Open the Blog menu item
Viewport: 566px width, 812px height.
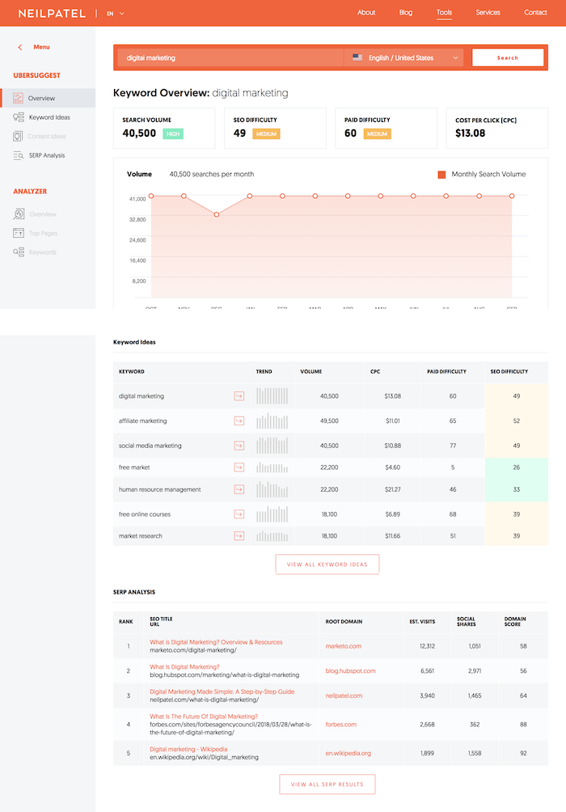point(405,12)
